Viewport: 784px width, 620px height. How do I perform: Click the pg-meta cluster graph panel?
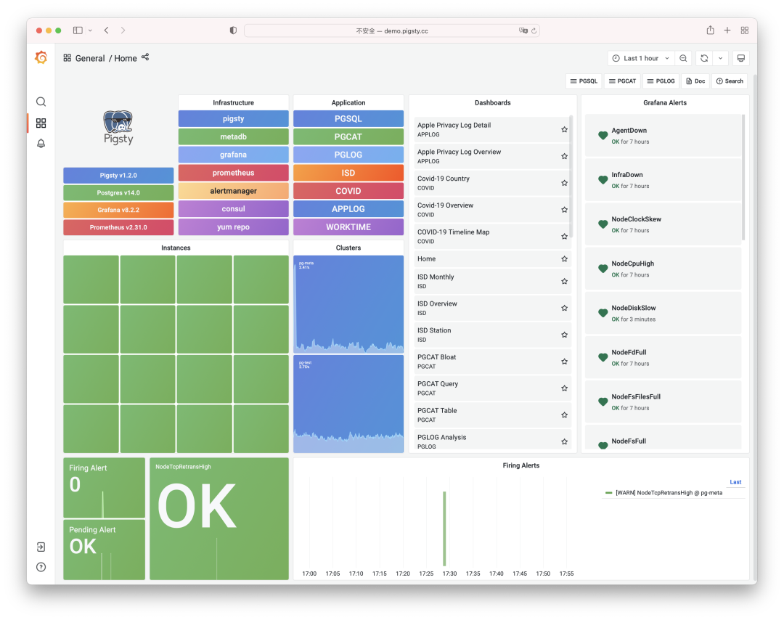pyautogui.click(x=348, y=303)
